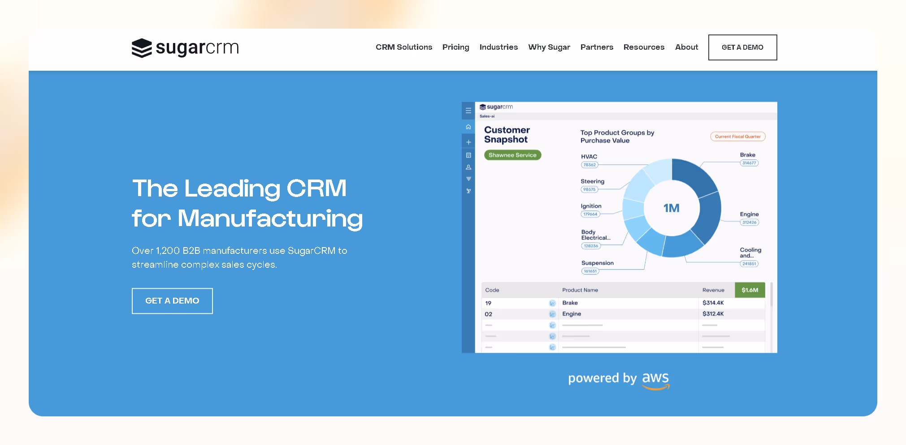Click the header GET A DEMO button

pos(742,47)
